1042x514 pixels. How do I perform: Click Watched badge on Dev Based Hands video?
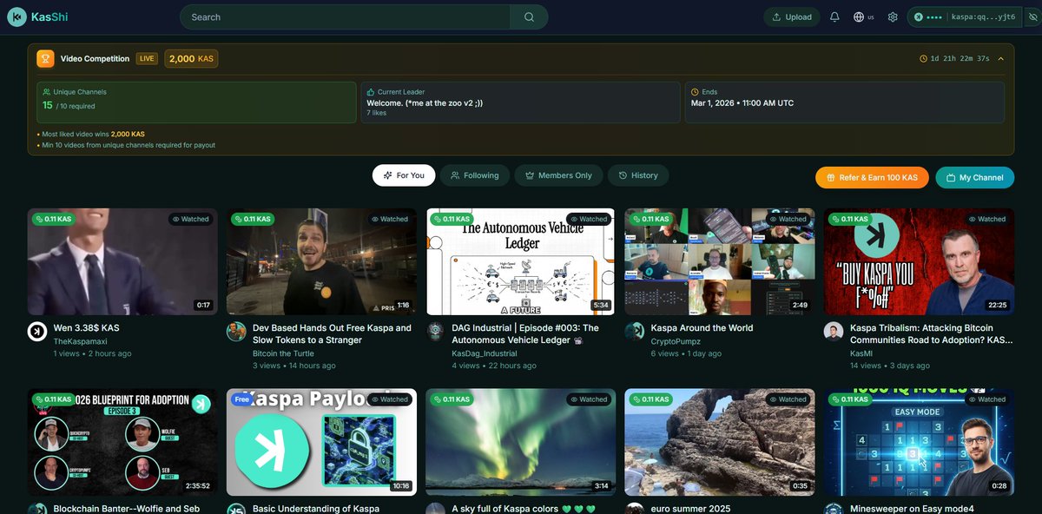[x=388, y=219]
